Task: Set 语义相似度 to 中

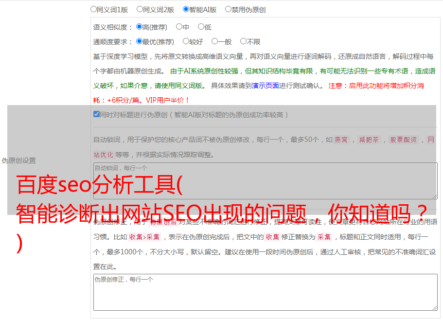Action: click(x=179, y=27)
